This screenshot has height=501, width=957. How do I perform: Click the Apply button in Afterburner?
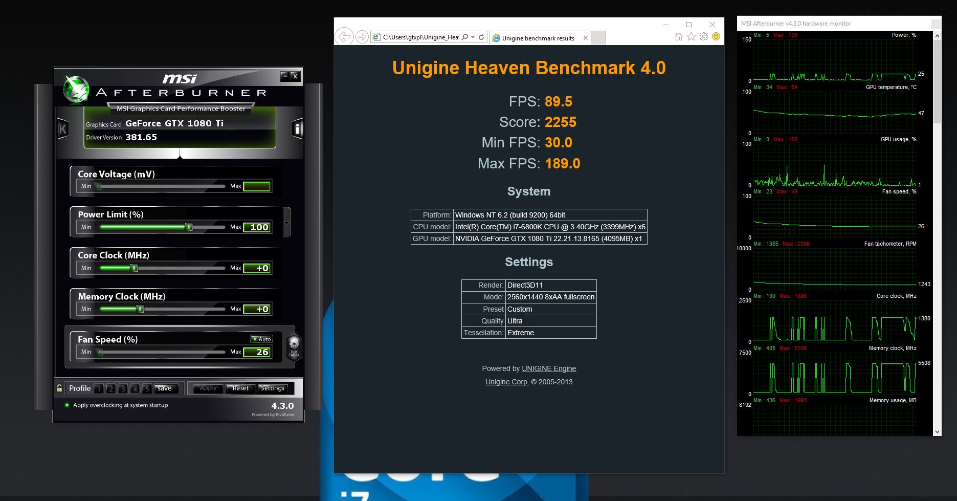click(x=208, y=388)
